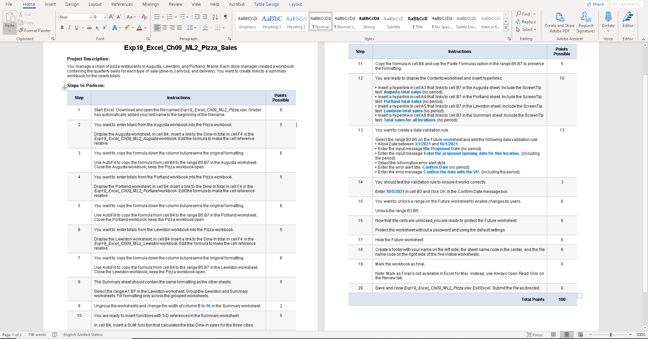Open the font size dropdown
Viewport: 648px width, 339px height.
105,17
